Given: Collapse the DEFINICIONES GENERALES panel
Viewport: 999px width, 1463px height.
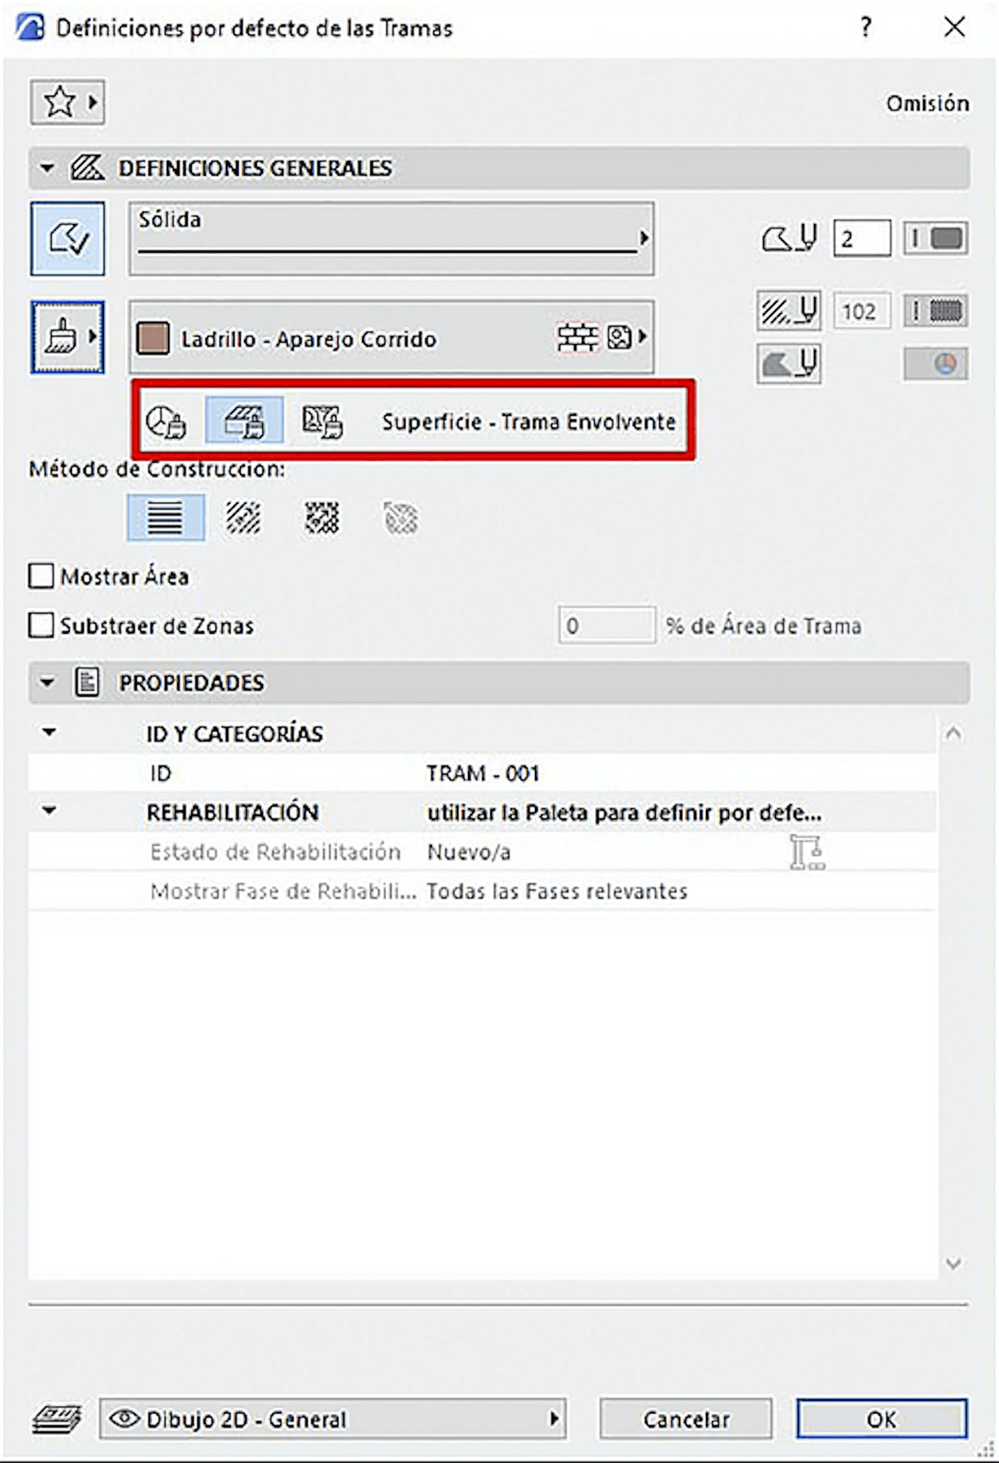Looking at the screenshot, I should click(47, 168).
